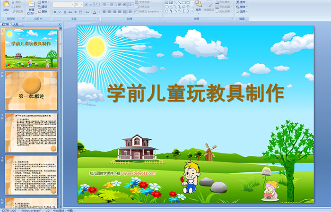The width and height of the screenshot is (331, 212).
Task: Click the slide title 学前儿童玩教具制作
Action: point(195,93)
